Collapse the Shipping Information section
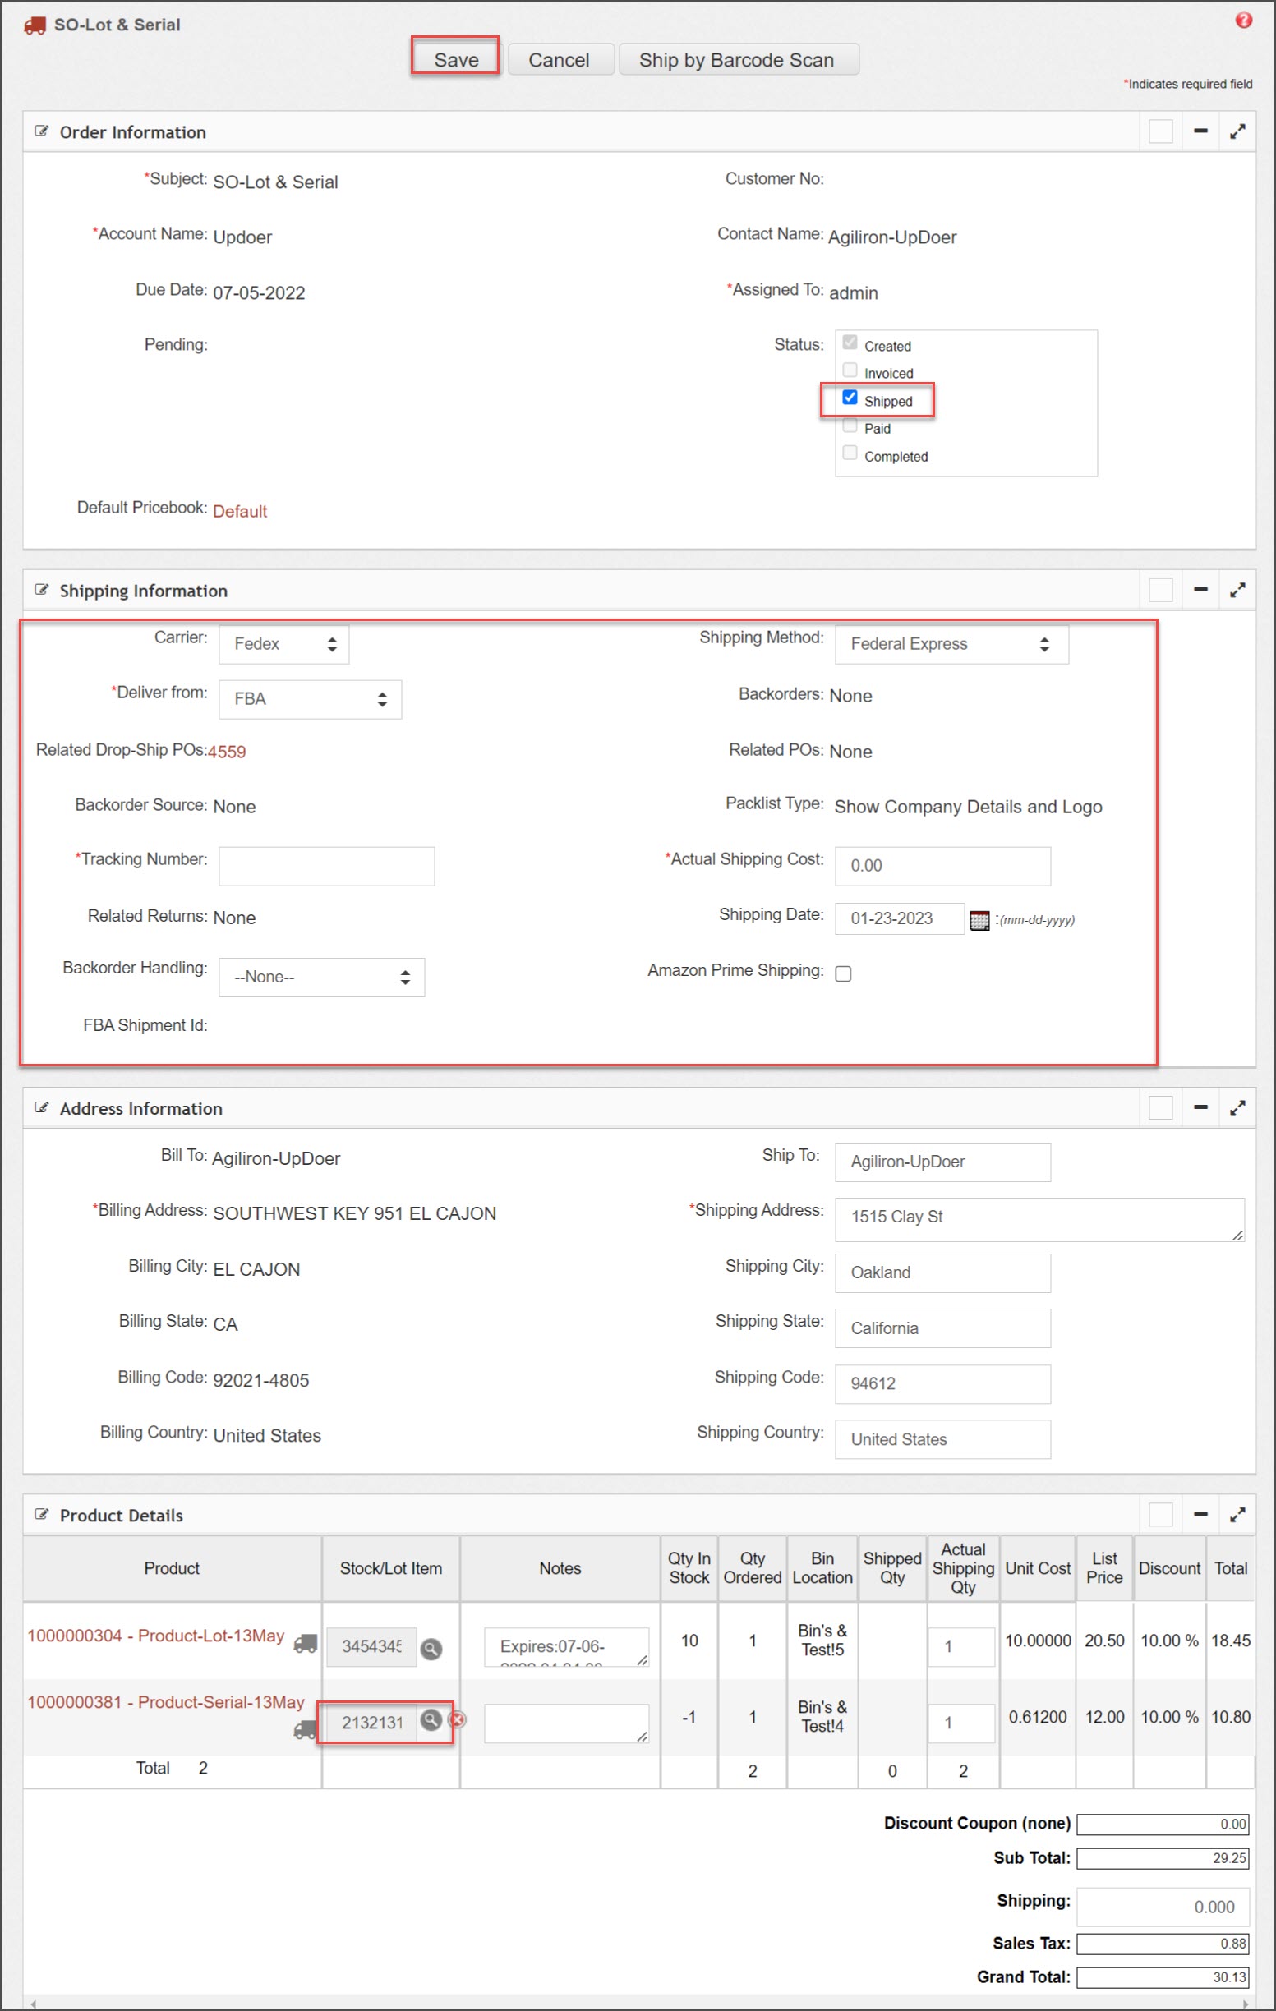1276x2011 pixels. tap(1200, 590)
